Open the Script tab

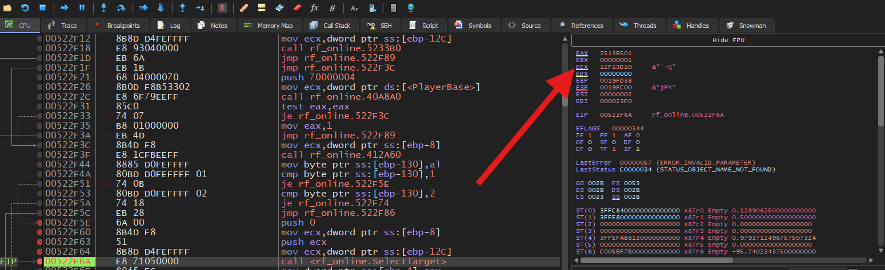coord(424,26)
